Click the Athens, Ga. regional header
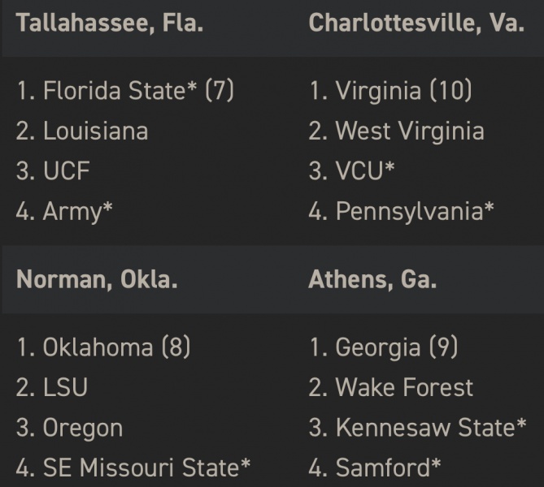 pyautogui.click(x=372, y=280)
